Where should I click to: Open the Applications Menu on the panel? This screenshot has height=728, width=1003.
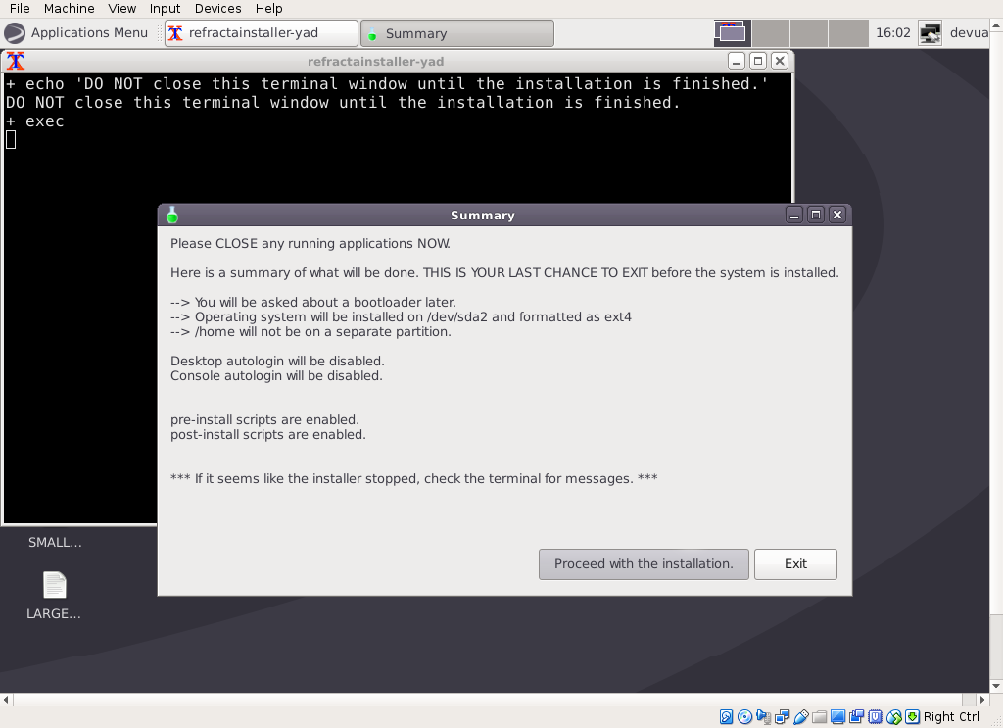(x=76, y=33)
